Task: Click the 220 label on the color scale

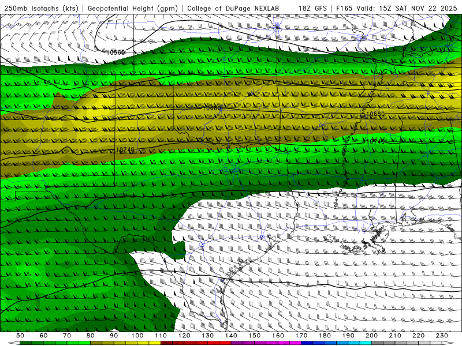Action: (418, 336)
